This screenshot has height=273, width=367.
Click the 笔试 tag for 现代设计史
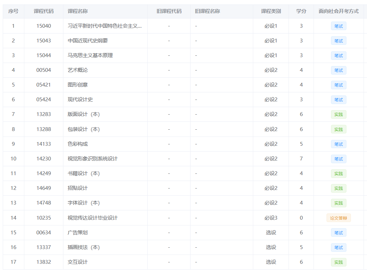[339, 100]
